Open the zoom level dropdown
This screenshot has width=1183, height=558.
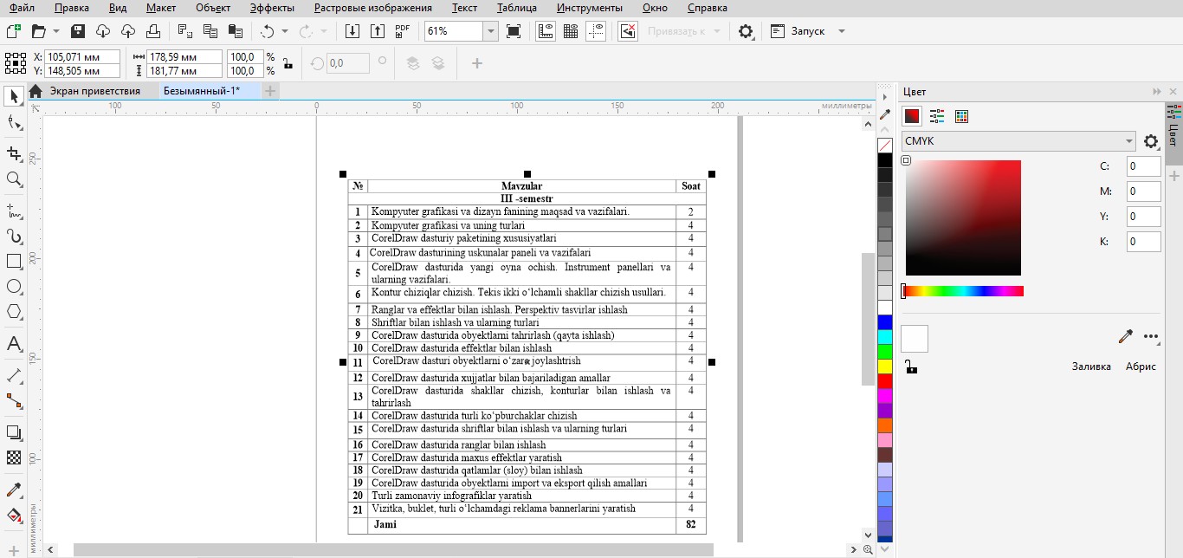[491, 31]
